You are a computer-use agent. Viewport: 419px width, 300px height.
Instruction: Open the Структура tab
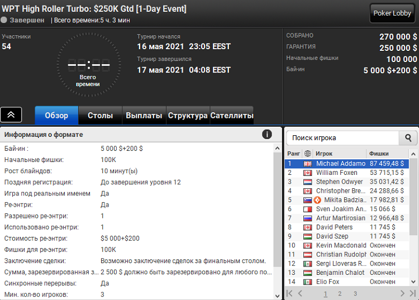pyautogui.click(x=188, y=116)
